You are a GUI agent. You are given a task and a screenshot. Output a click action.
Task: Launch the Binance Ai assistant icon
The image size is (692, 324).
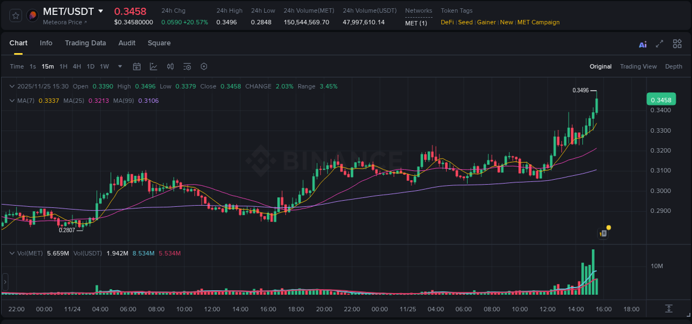click(x=642, y=44)
